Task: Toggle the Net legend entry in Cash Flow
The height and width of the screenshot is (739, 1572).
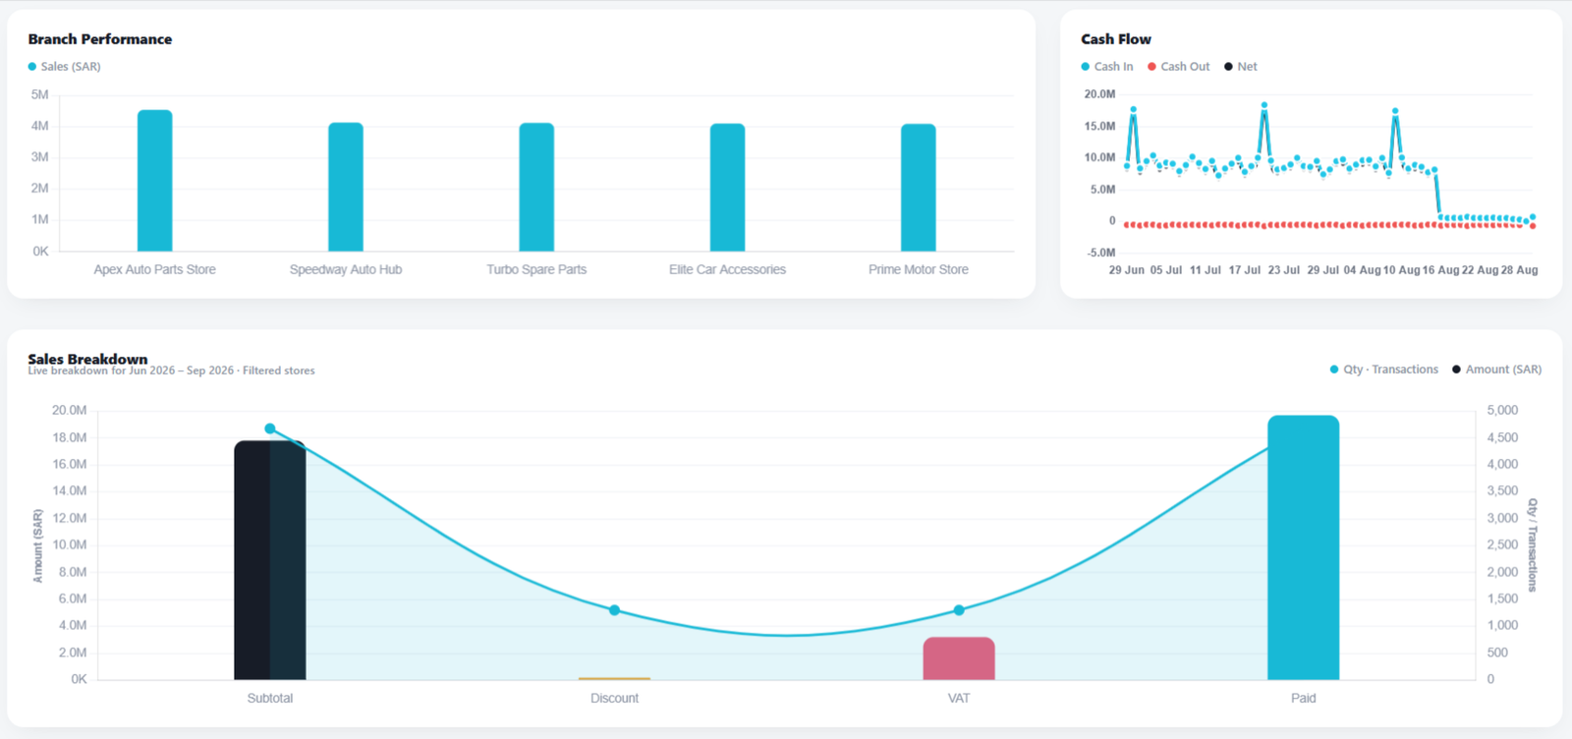Action: pos(1241,67)
